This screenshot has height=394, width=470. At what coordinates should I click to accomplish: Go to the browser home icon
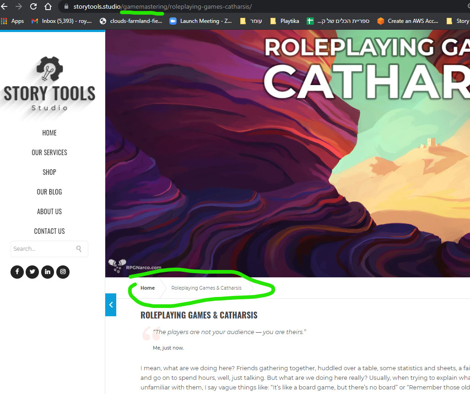tap(48, 6)
